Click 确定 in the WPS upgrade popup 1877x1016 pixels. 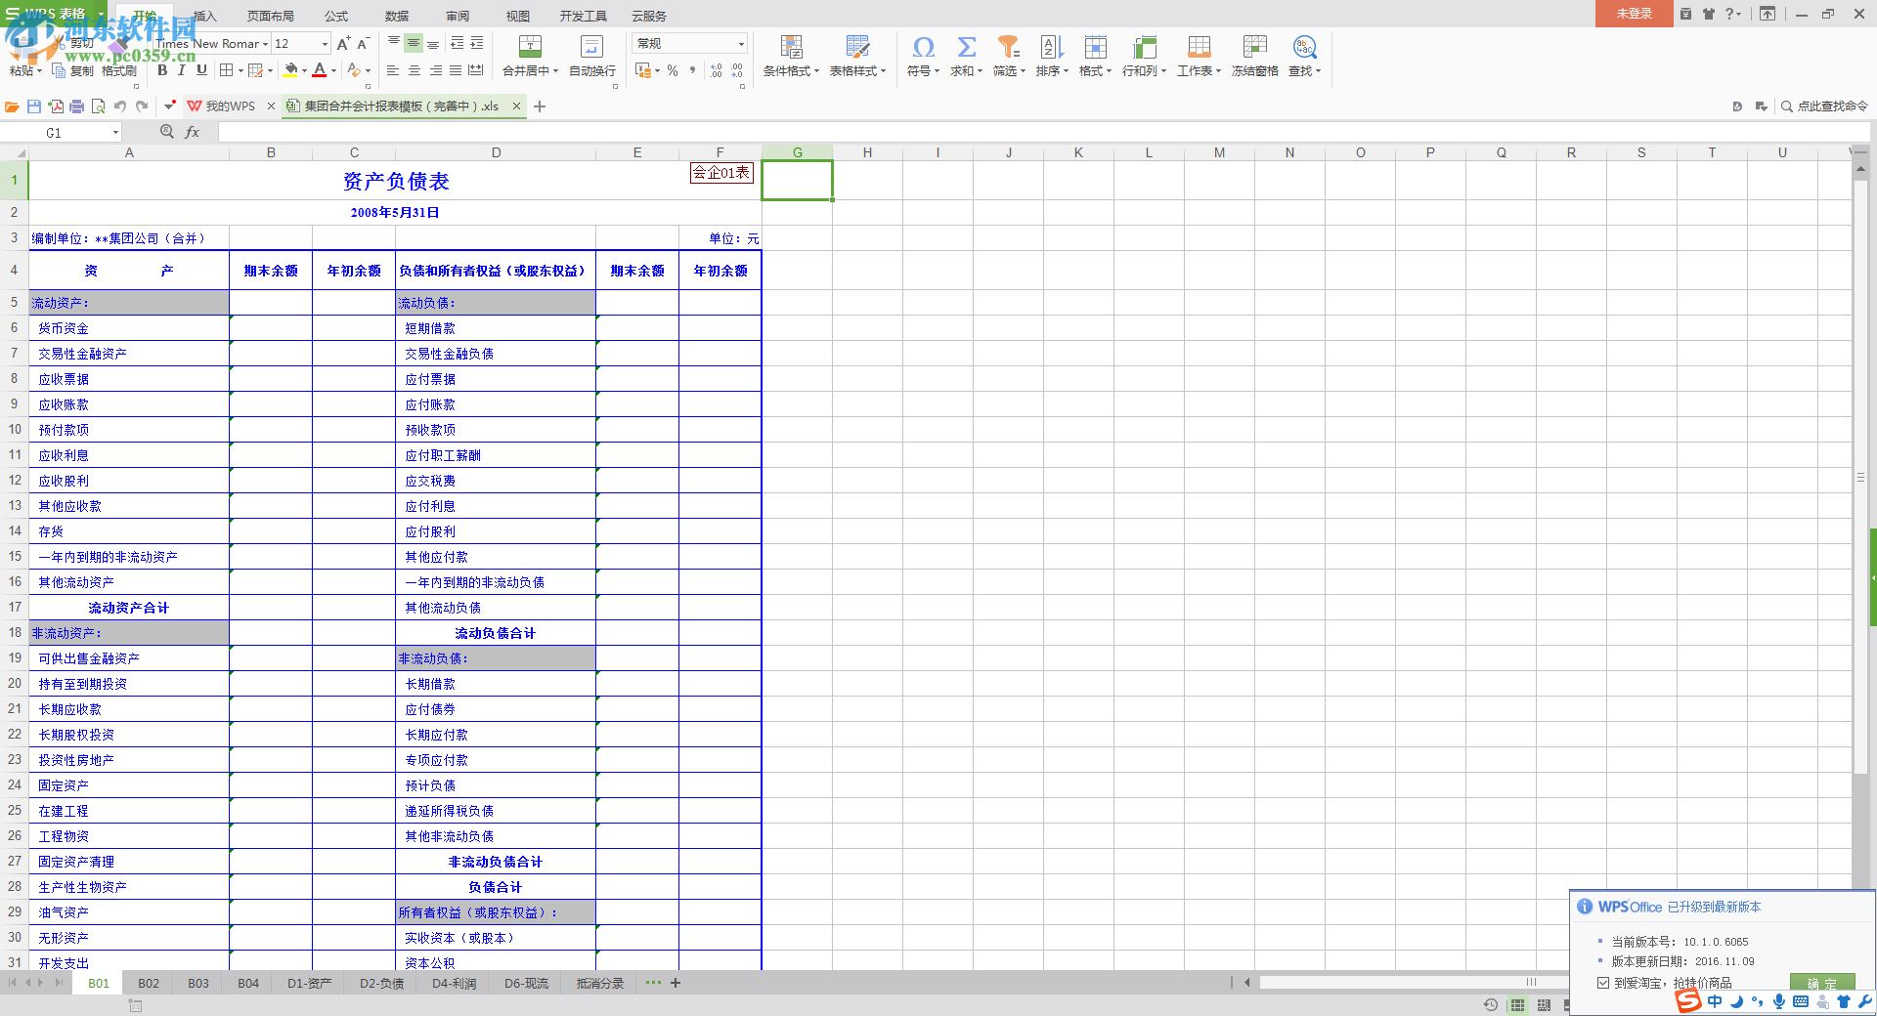click(1821, 983)
